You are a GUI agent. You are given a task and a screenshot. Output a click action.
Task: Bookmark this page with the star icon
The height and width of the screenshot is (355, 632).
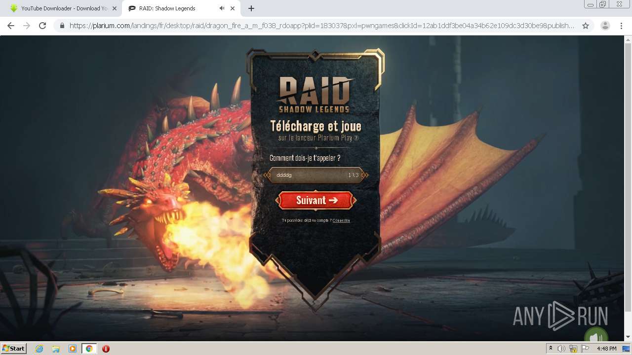(x=586, y=26)
